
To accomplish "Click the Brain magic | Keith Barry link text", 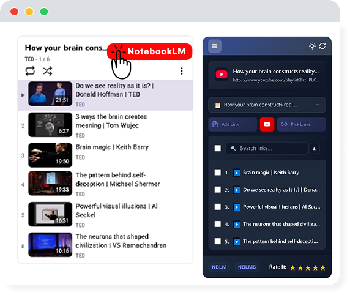I will pyautogui.click(x=271, y=173).
